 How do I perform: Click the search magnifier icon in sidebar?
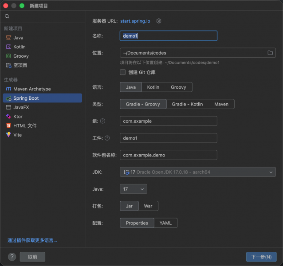pos(7,16)
